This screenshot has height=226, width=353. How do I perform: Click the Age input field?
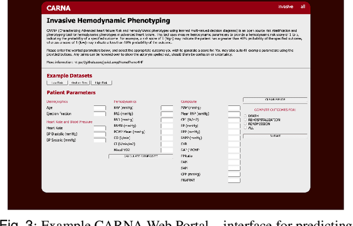(x=99, y=108)
